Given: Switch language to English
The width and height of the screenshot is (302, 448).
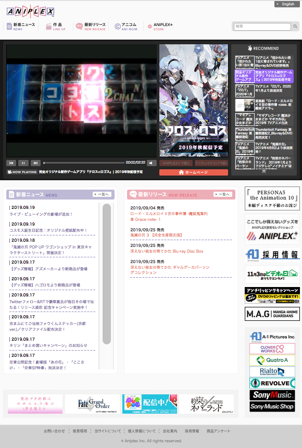Looking at the screenshot, I should coord(285,4).
